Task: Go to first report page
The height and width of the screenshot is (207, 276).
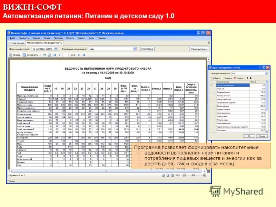Action: click(x=55, y=55)
